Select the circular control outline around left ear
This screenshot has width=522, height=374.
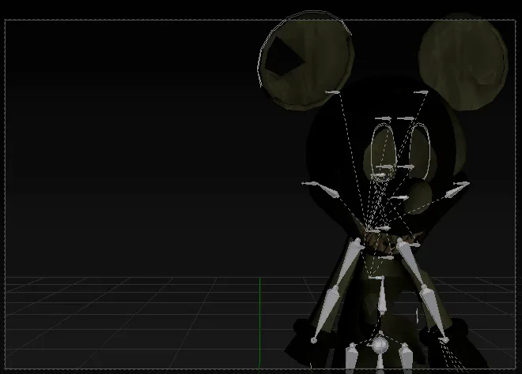(304, 49)
